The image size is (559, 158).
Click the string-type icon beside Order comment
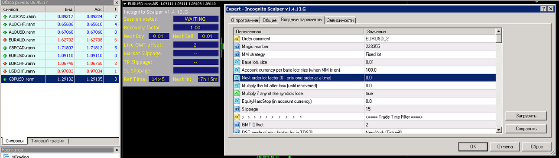237,38
